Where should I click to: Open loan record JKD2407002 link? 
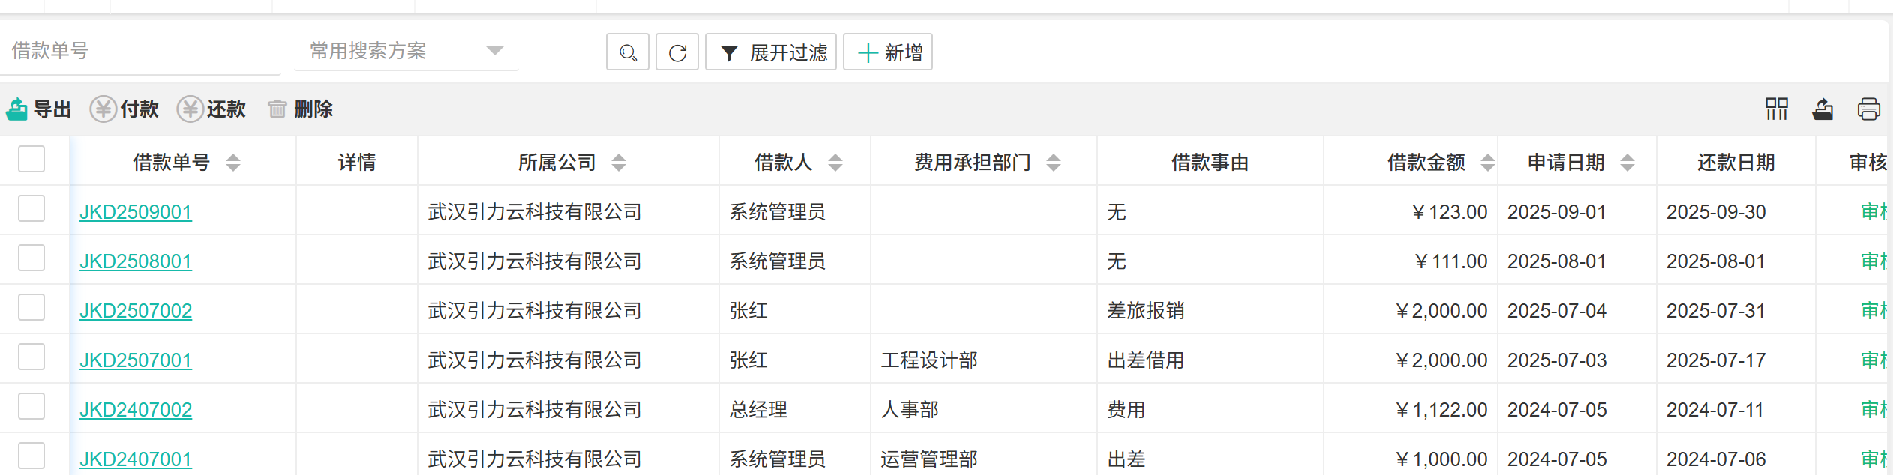tap(136, 410)
